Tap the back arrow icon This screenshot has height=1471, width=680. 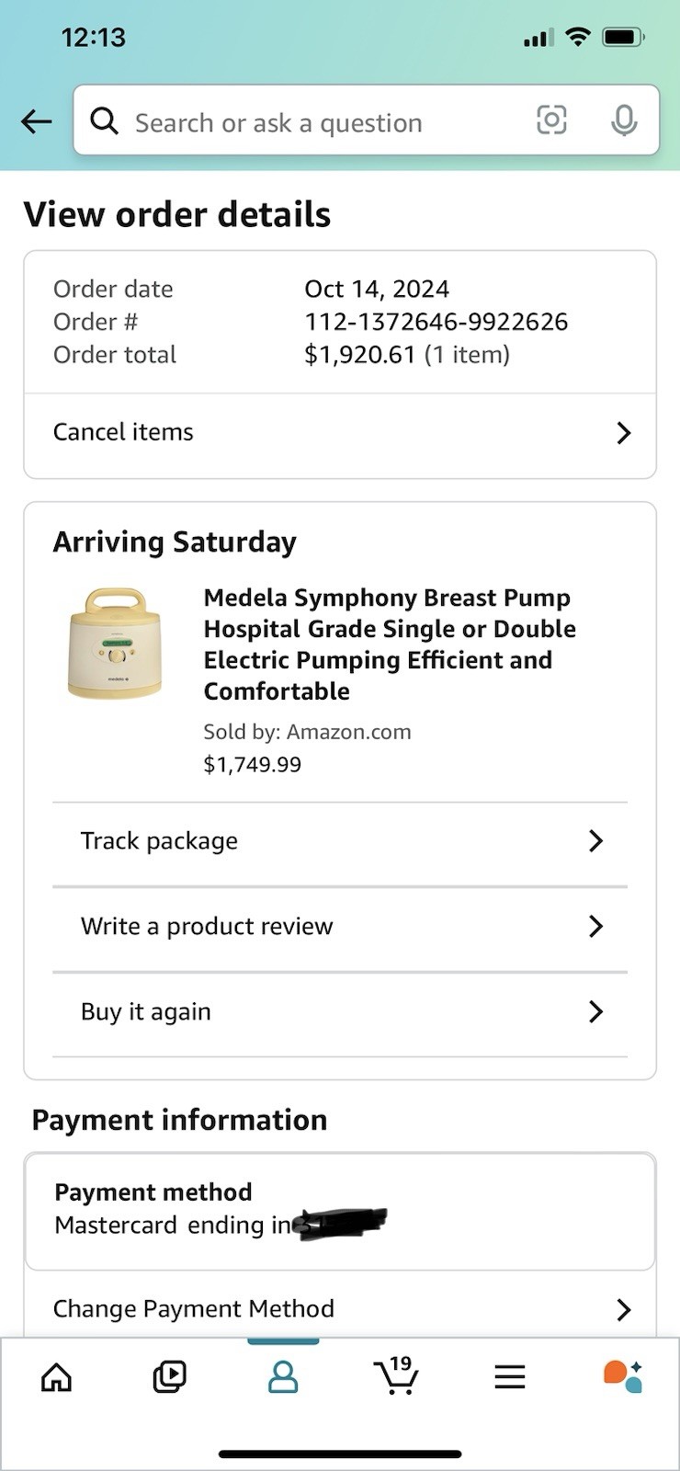[x=37, y=121]
